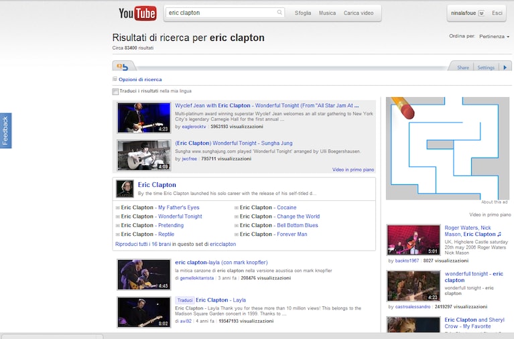The image size is (514, 339).
Task: Open the Share tab
Action: pyautogui.click(x=463, y=68)
